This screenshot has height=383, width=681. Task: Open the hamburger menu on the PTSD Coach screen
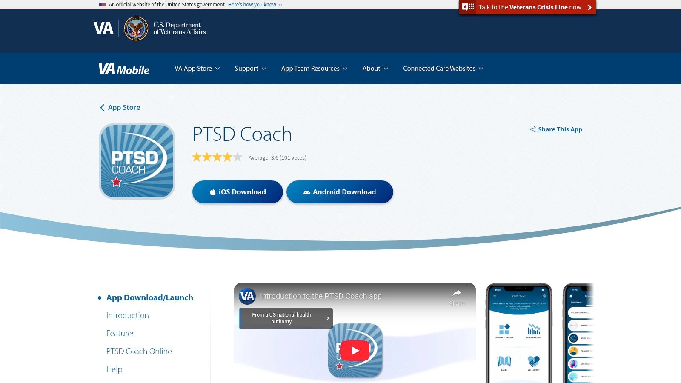(x=495, y=296)
